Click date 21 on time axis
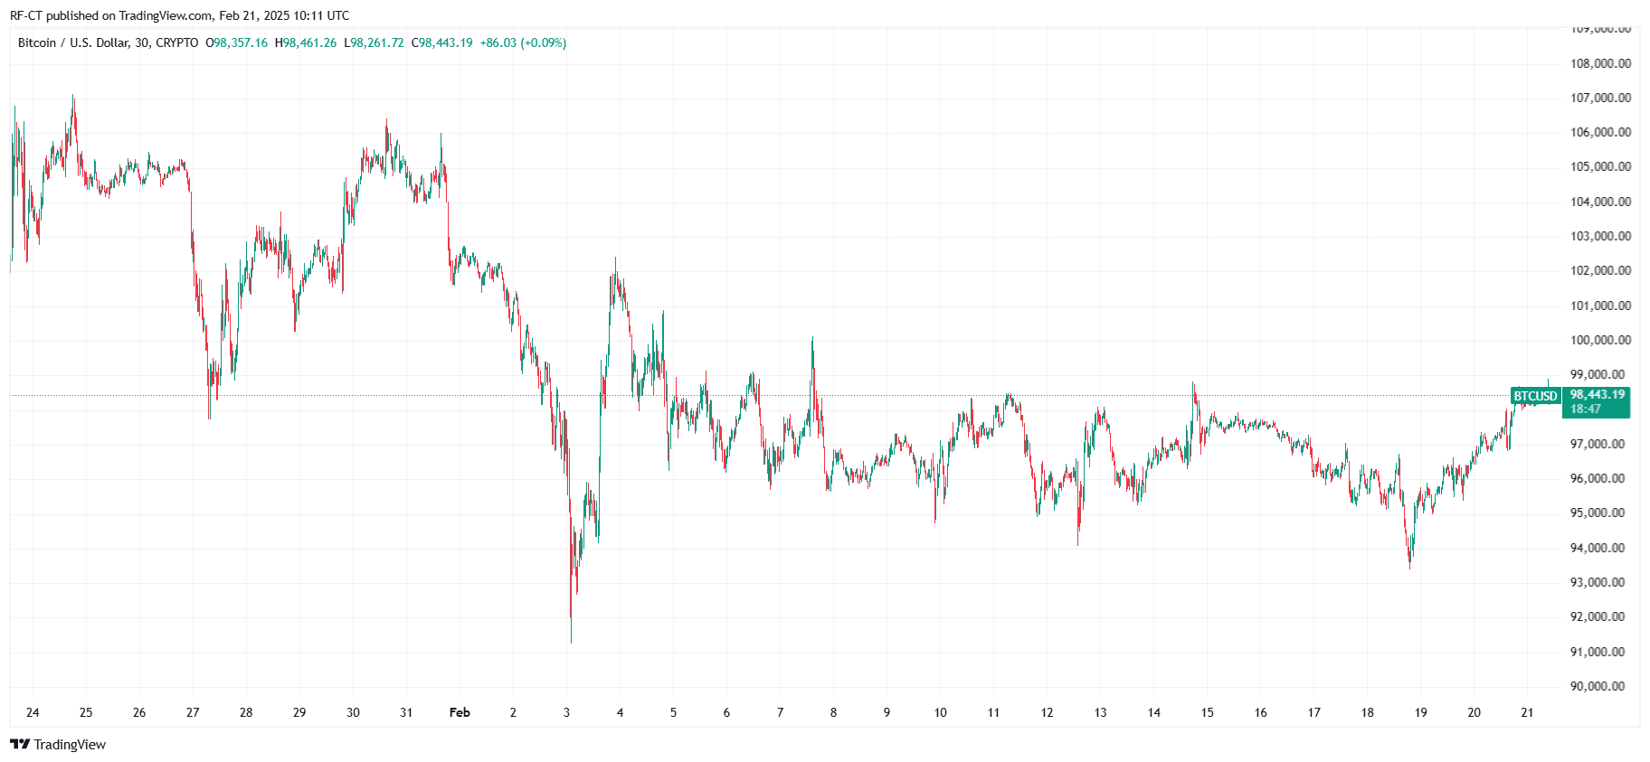 [x=1528, y=712]
